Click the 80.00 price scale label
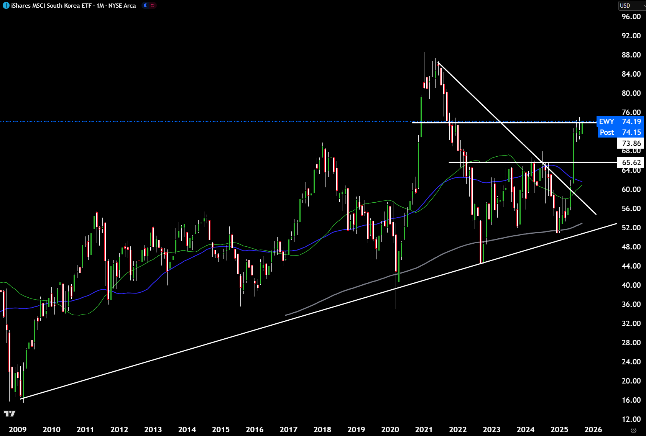Image resolution: width=646 pixels, height=436 pixels. 631,93
